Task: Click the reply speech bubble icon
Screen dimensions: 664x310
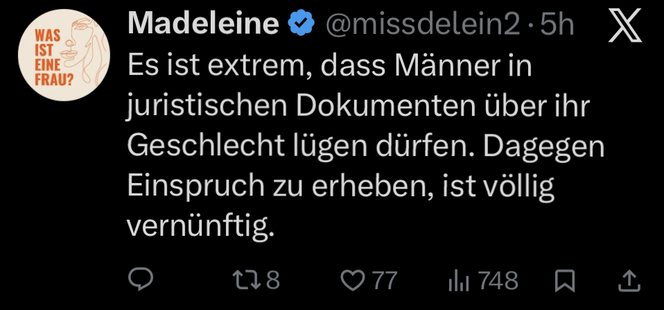Action: pyautogui.click(x=142, y=280)
